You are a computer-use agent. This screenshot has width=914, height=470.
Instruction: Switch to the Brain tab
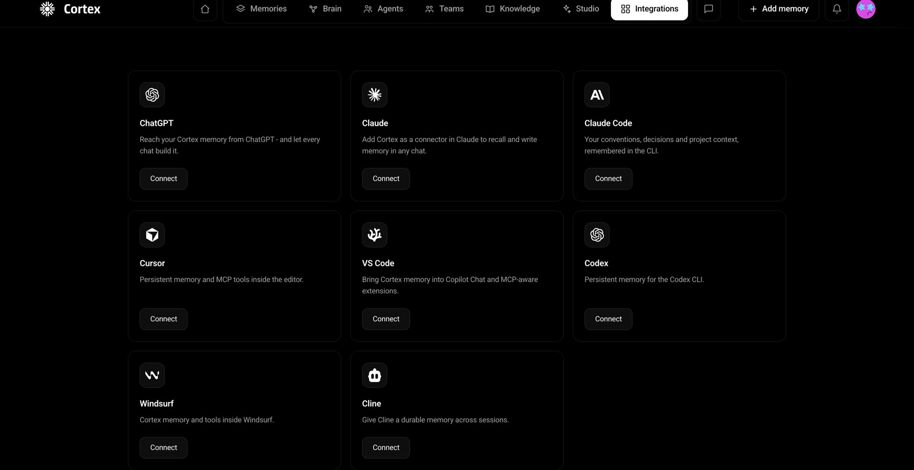pyautogui.click(x=325, y=9)
